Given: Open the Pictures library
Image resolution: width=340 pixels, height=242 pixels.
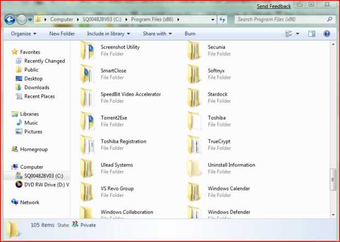Looking at the screenshot, I should [33, 132].
